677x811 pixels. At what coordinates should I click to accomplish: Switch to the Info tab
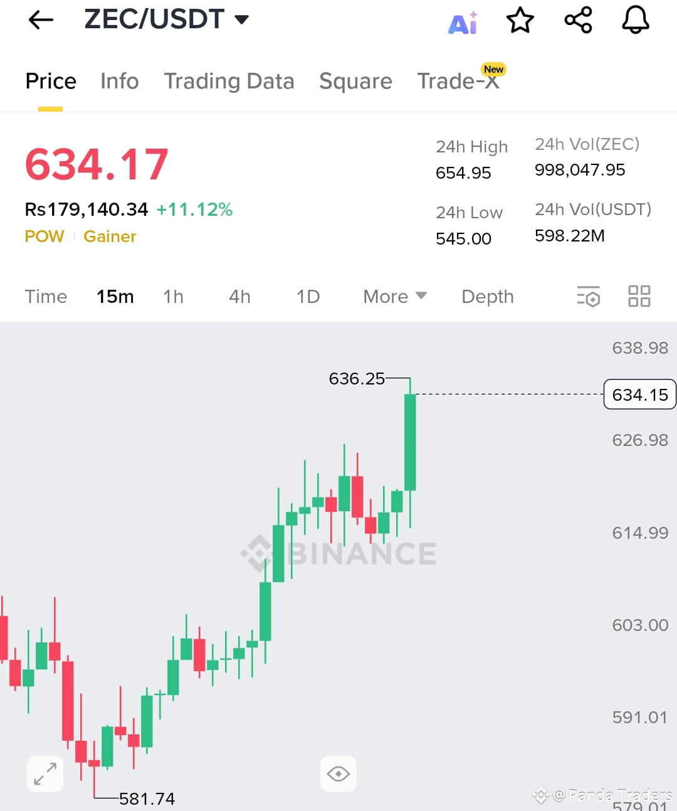point(120,81)
